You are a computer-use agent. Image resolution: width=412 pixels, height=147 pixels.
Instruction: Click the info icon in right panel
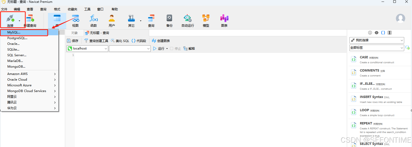pyautogui.click(x=370, y=33)
